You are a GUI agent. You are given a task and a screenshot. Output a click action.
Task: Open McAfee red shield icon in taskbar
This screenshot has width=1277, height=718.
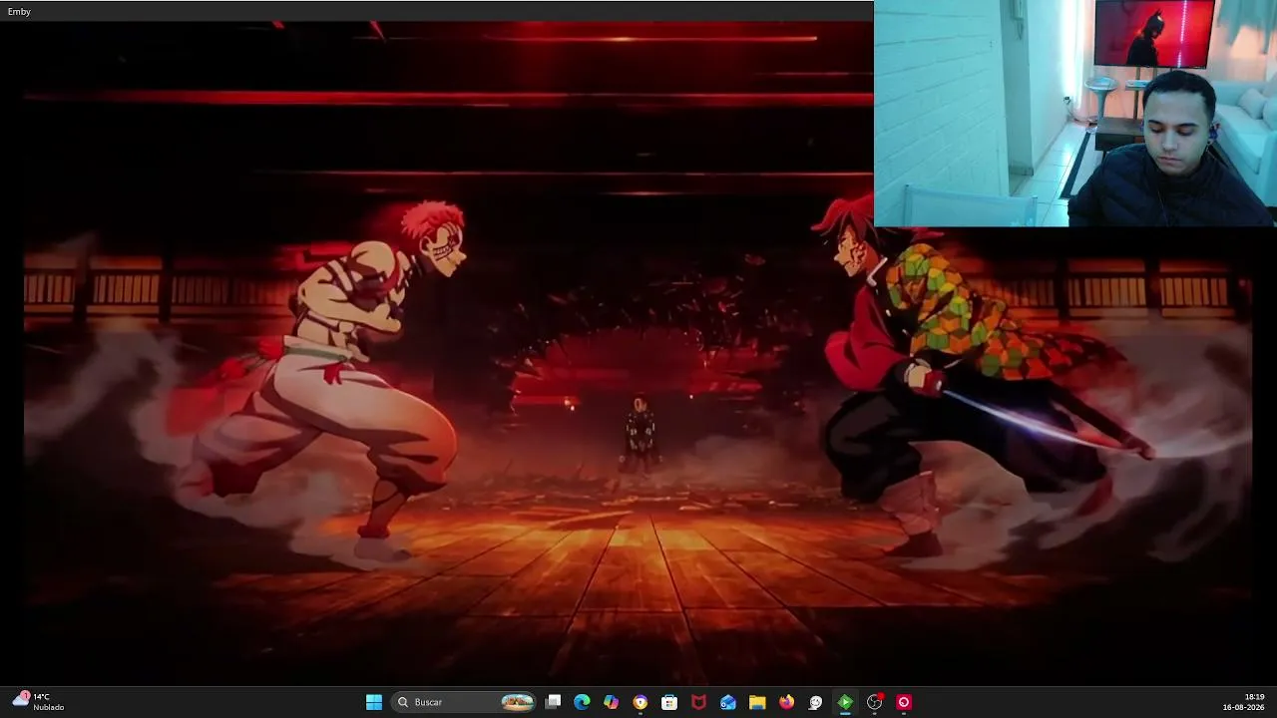point(698,702)
